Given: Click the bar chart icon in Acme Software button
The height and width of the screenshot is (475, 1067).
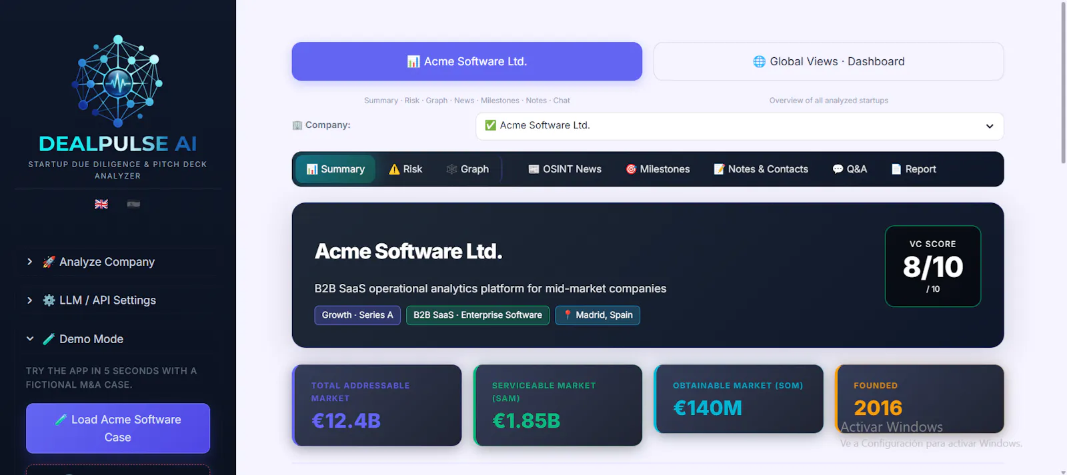Looking at the screenshot, I should coord(413,61).
